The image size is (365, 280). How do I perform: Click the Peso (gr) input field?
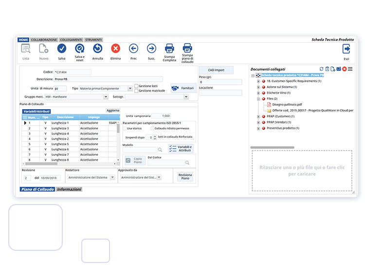click(x=220, y=82)
